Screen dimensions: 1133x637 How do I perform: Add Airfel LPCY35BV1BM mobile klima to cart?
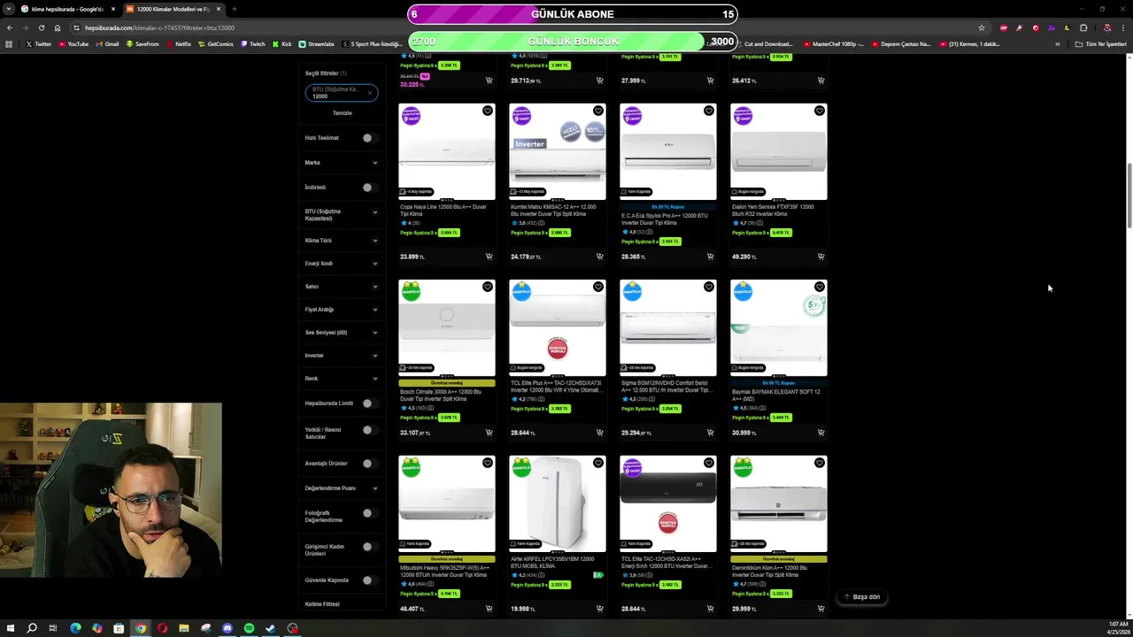pyautogui.click(x=599, y=609)
